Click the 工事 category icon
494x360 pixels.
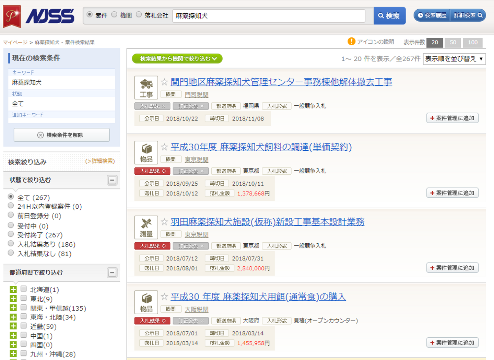coord(146,88)
